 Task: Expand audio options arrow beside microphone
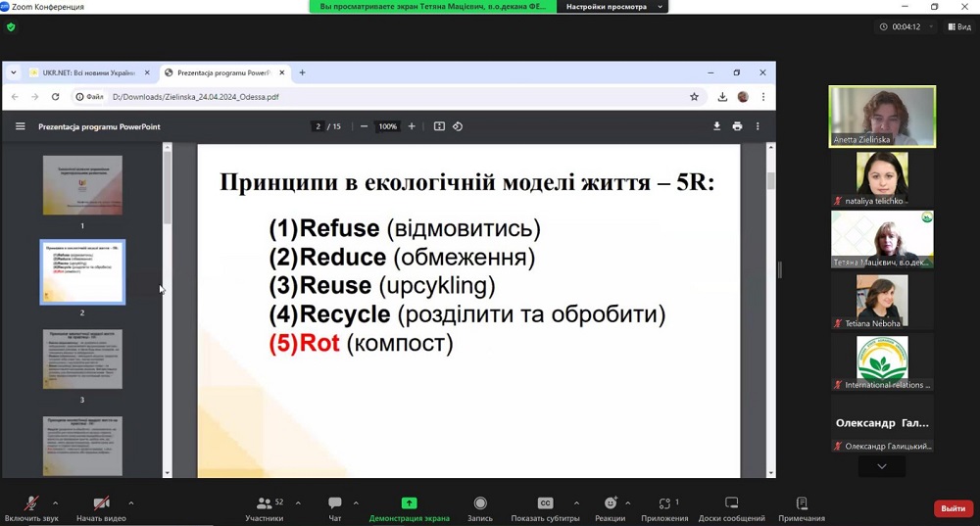pos(55,503)
